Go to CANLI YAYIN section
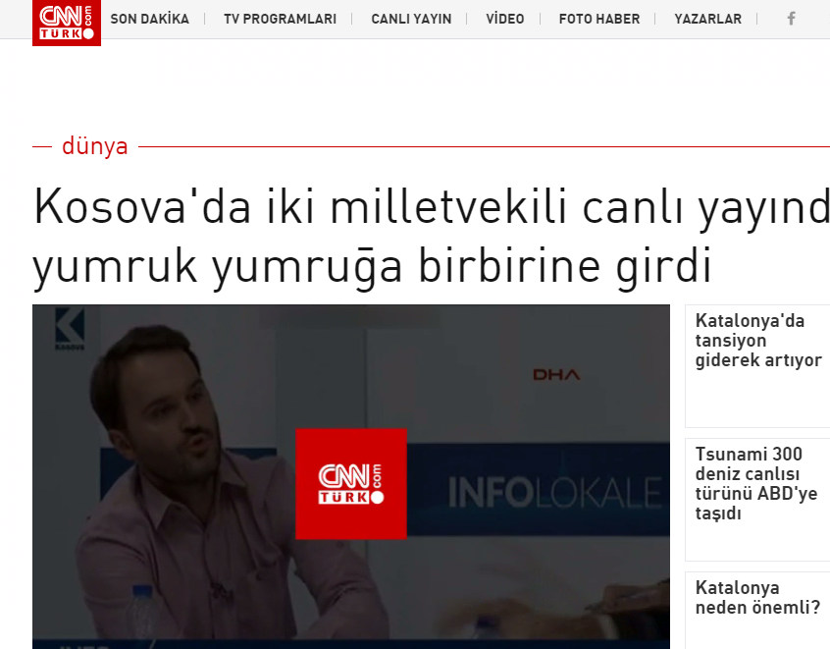Viewport: 830px width, 649px height. coord(411,19)
